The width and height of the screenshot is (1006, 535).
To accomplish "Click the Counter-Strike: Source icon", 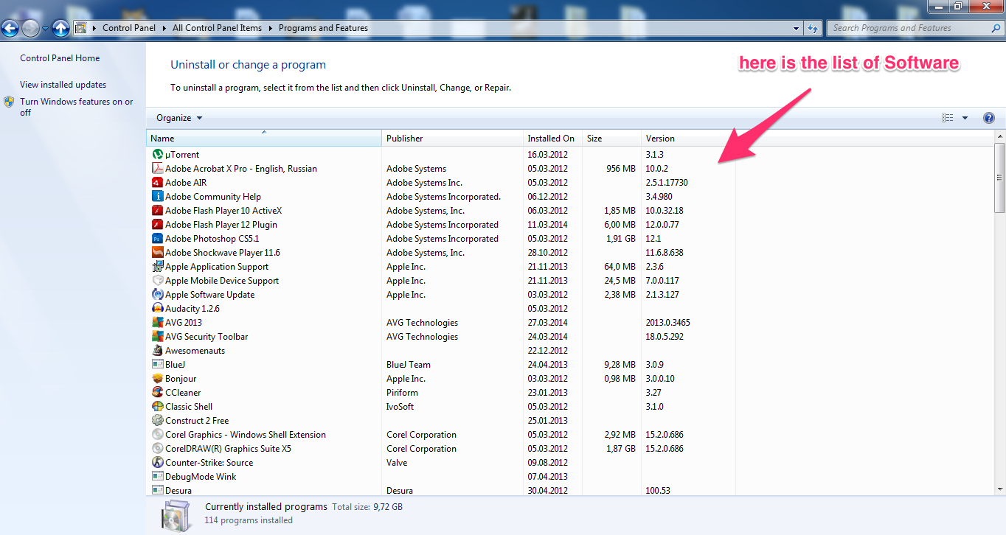I will coord(157,463).
